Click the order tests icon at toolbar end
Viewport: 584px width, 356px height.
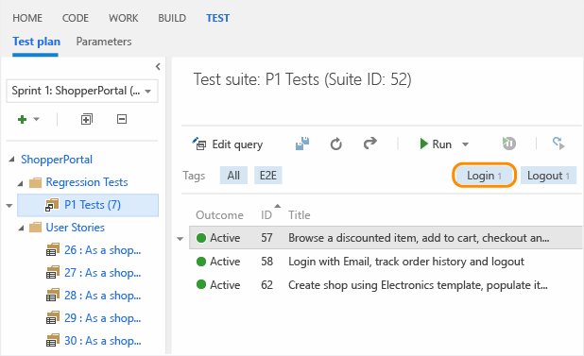[558, 144]
